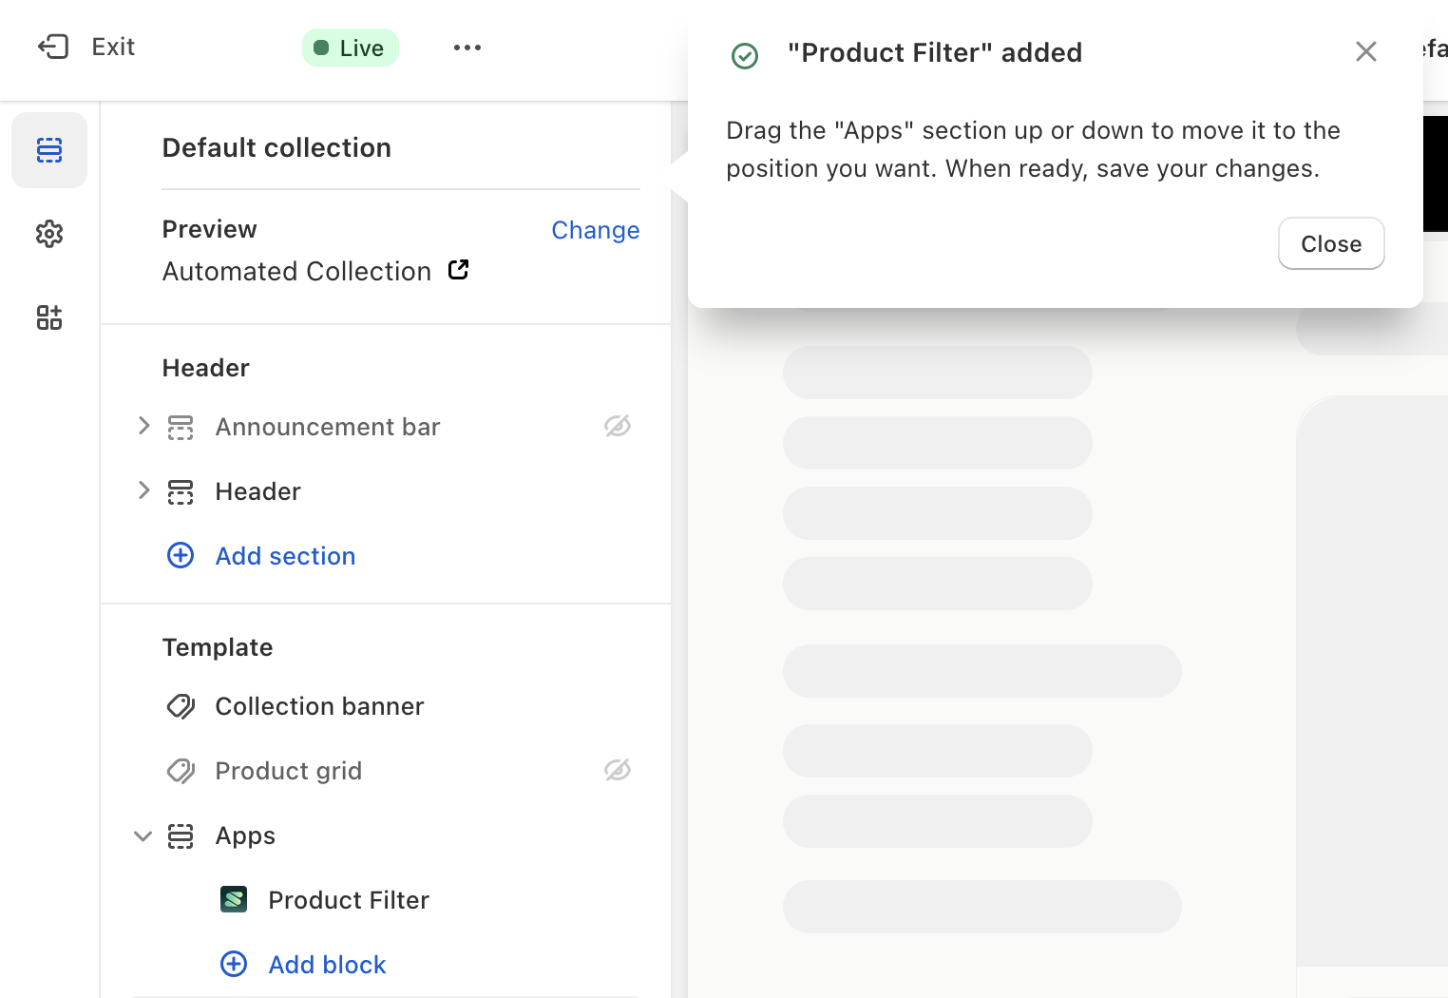This screenshot has width=1448, height=998.
Task: Click the Exit icon in top bar
Action: tap(53, 47)
